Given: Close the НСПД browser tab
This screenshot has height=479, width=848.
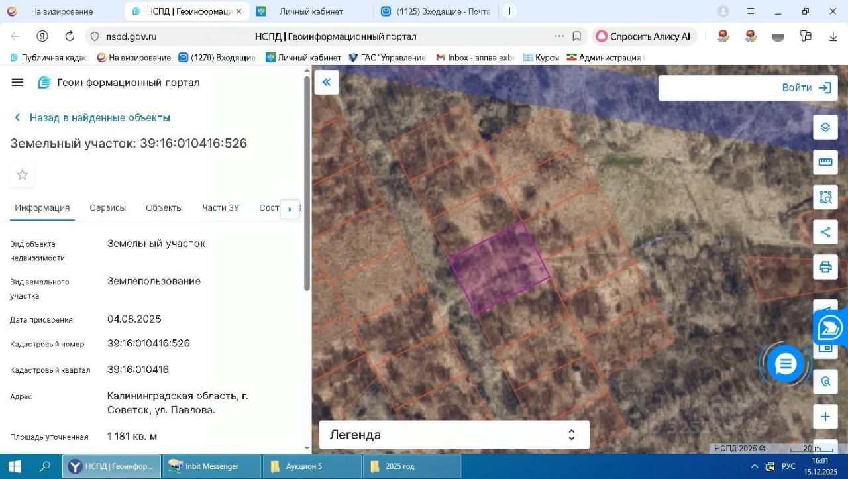Looking at the screenshot, I should tap(238, 11).
